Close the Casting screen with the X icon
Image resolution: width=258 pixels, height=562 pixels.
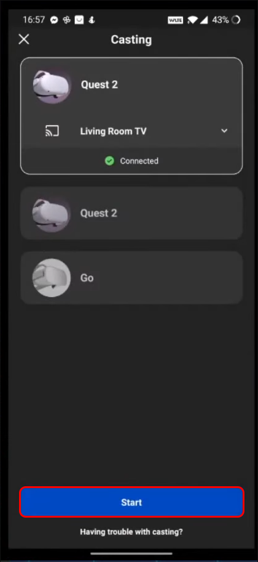coord(24,39)
